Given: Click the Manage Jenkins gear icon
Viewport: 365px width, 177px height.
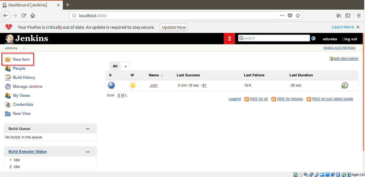Looking at the screenshot, I should pyautogui.click(x=8, y=86).
